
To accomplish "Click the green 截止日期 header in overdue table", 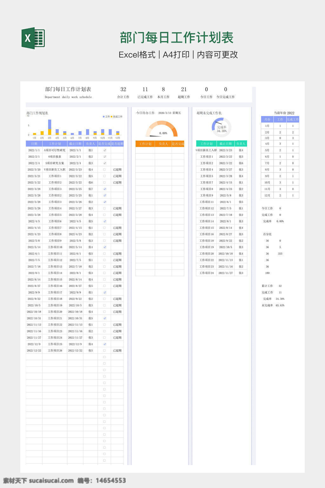I will [x=226, y=144].
